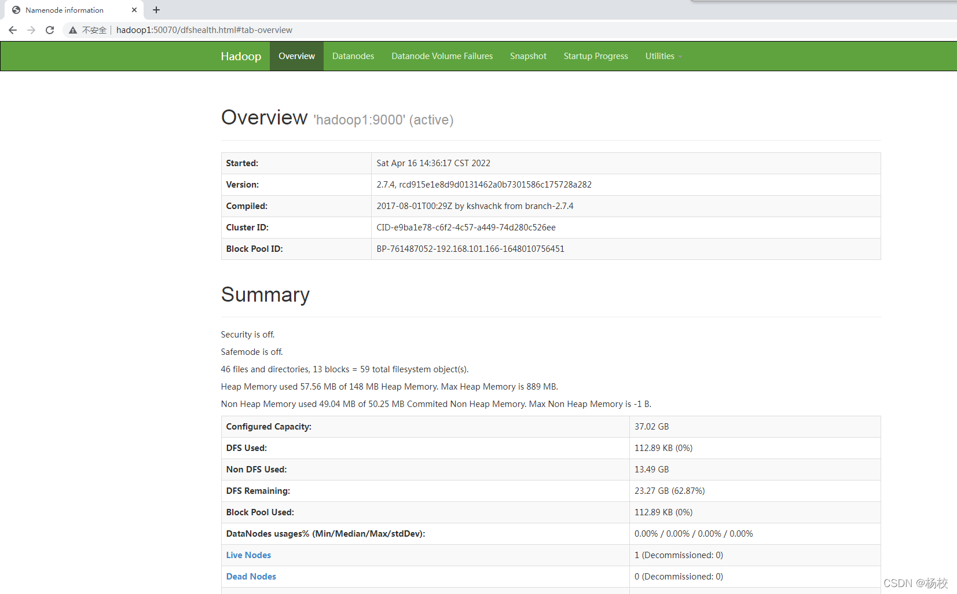The width and height of the screenshot is (957, 594).
Task: Click the Overview page heading
Action: [265, 118]
